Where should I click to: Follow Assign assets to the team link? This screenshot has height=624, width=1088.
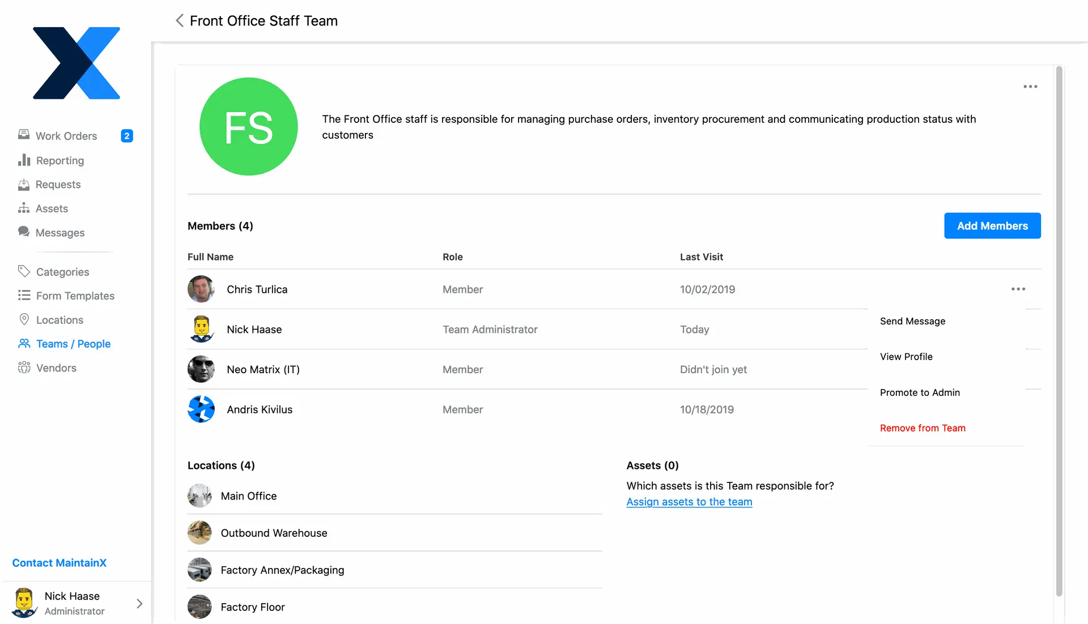click(x=689, y=502)
